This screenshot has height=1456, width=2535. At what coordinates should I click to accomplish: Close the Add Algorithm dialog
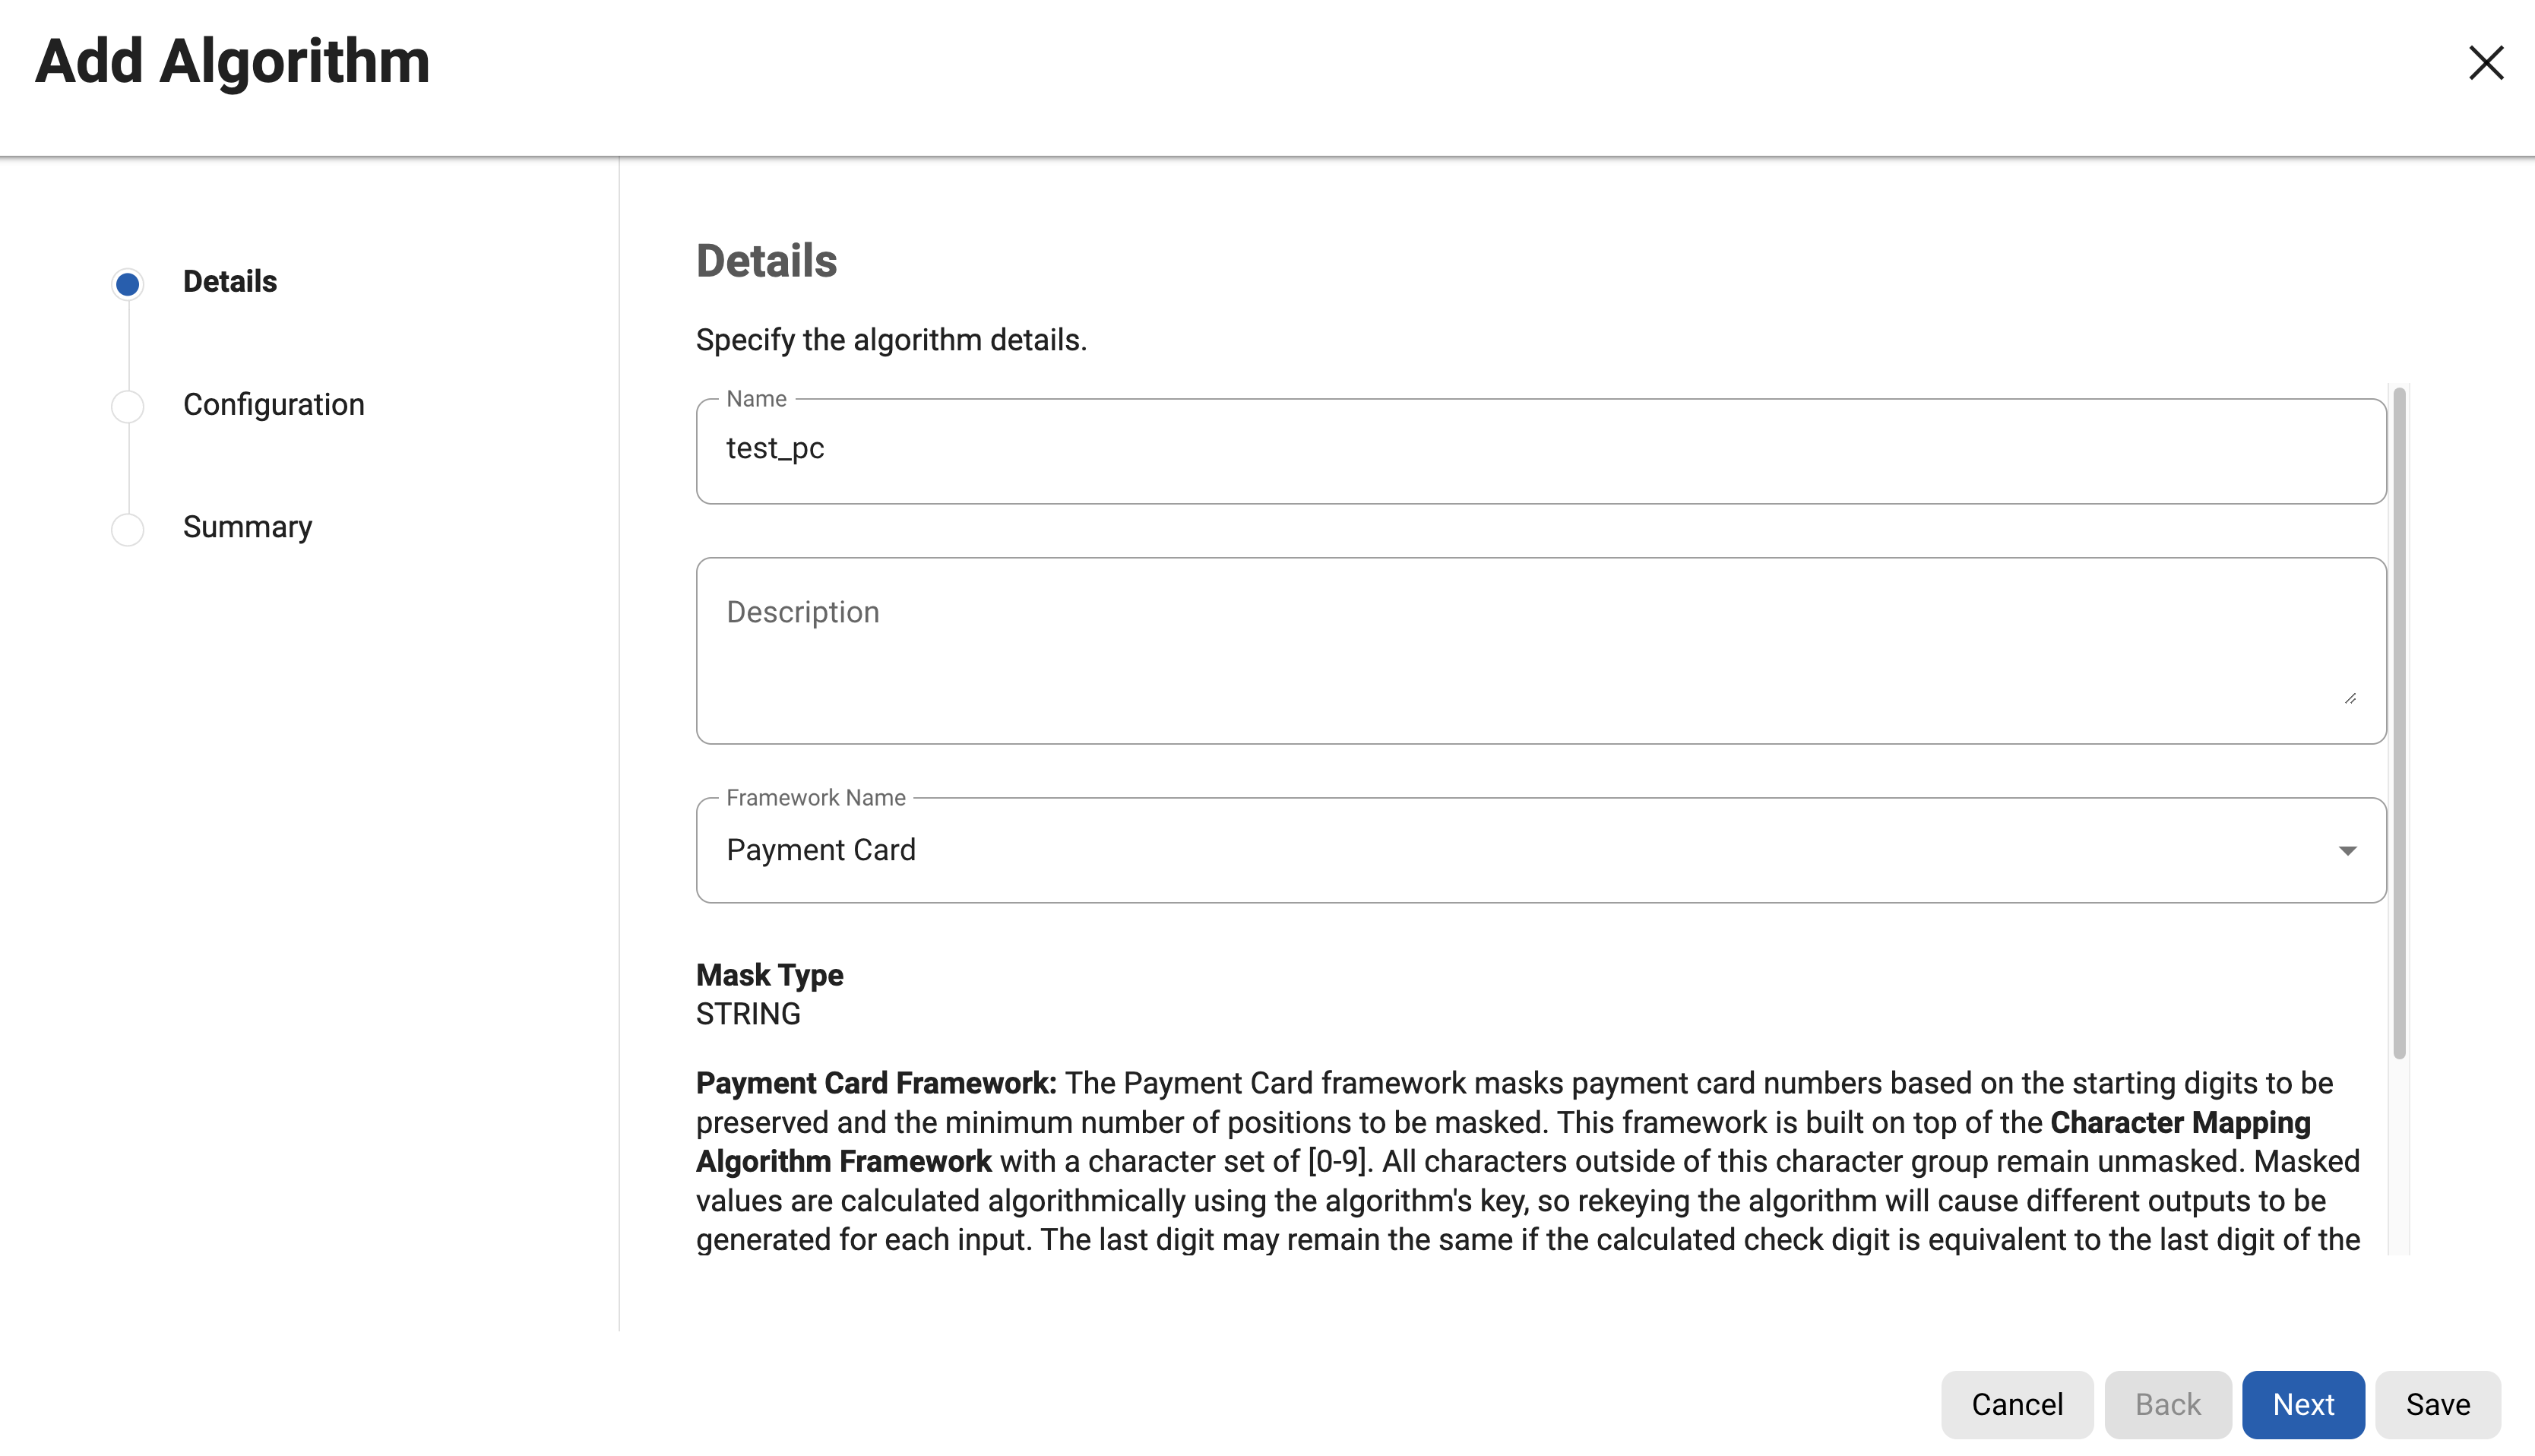pyautogui.click(x=2486, y=63)
